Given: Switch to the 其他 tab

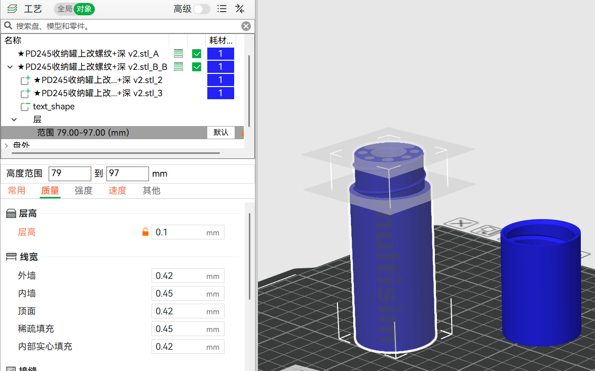Looking at the screenshot, I should 152,191.
